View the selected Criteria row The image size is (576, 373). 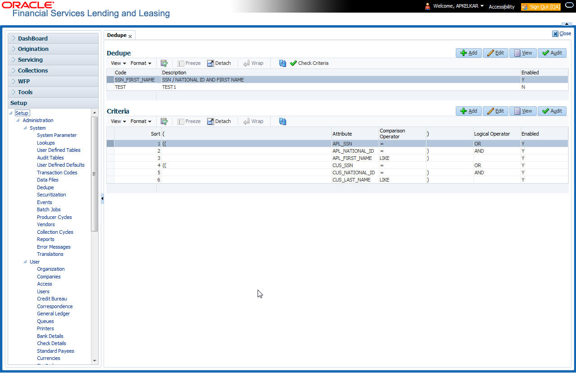(523, 111)
